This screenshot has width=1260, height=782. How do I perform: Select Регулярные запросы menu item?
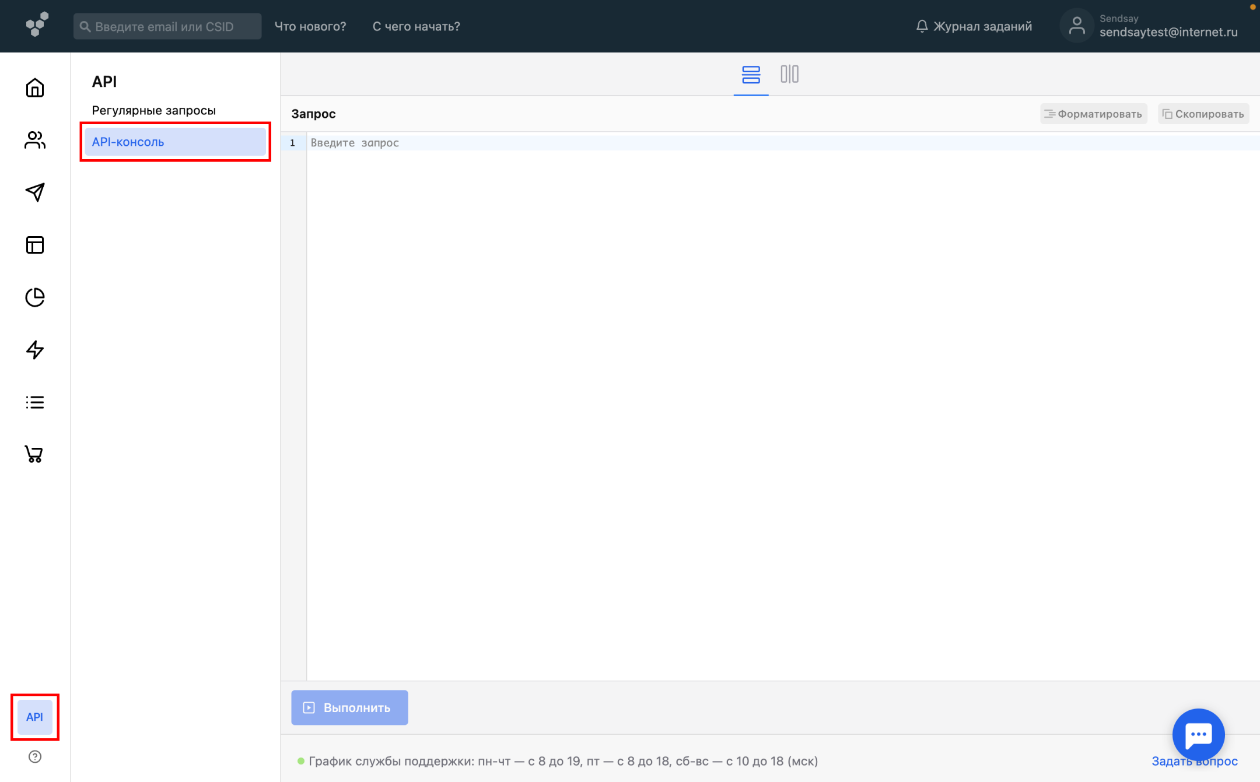tap(154, 111)
